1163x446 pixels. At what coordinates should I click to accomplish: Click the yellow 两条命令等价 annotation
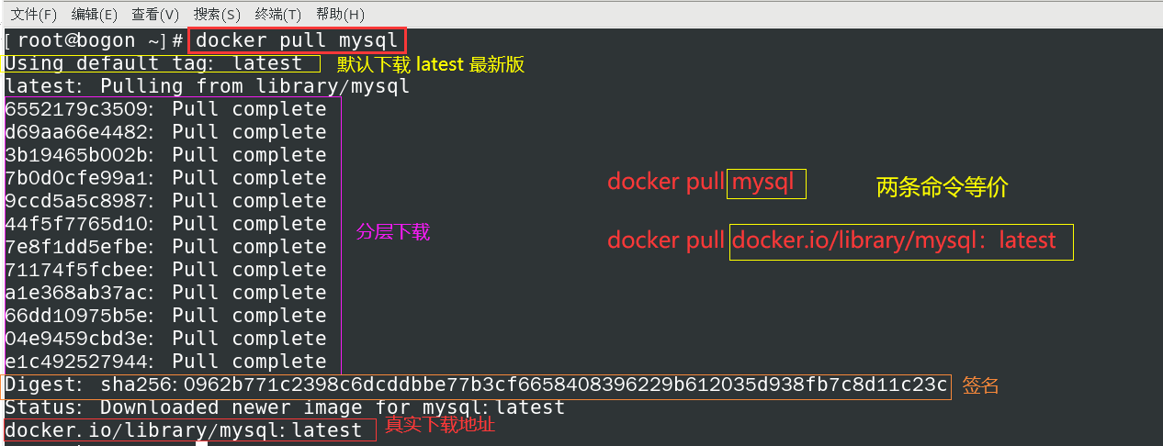point(943,188)
